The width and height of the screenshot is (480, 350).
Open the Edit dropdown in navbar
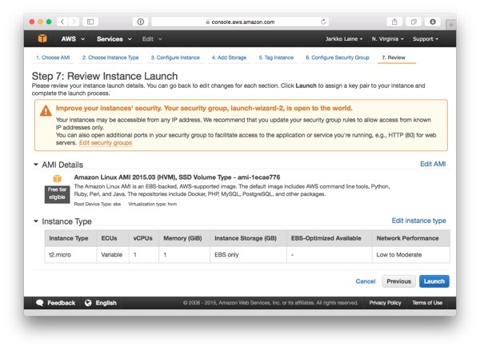point(152,39)
